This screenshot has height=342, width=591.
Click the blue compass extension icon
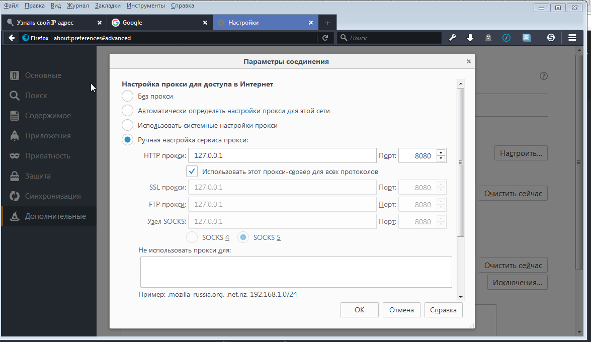(506, 38)
